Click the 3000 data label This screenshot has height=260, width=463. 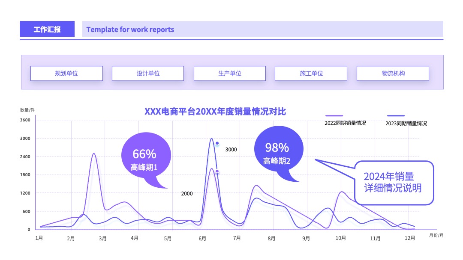(x=231, y=150)
